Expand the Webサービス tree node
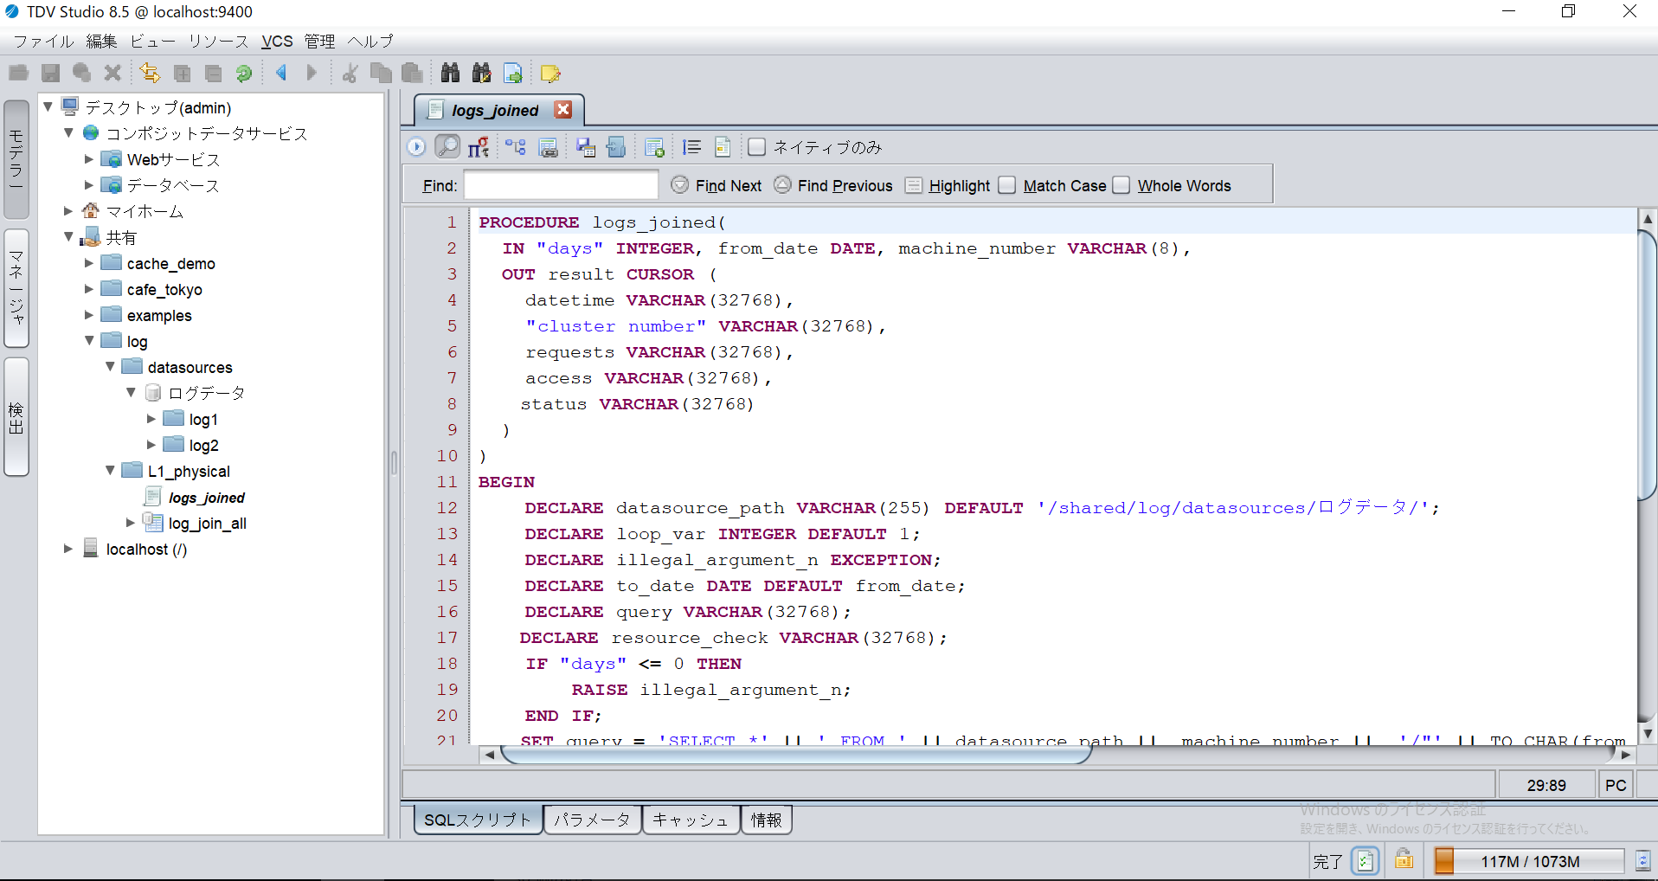The width and height of the screenshot is (1658, 881). (88, 159)
